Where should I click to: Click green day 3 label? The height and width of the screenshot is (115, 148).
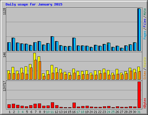[x=18, y=112]
